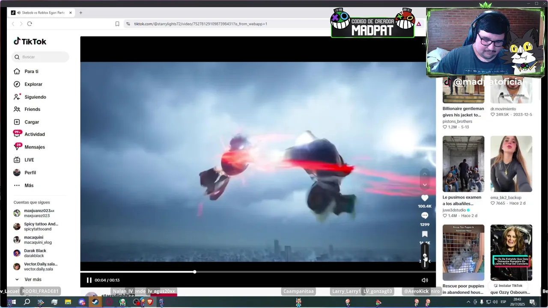Open a new browser tab
Viewport: 548px width, 308px height.
click(x=81, y=13)
